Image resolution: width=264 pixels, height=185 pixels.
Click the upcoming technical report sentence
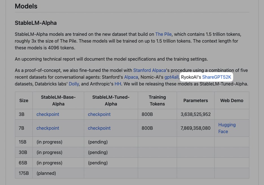pos(111,59)
